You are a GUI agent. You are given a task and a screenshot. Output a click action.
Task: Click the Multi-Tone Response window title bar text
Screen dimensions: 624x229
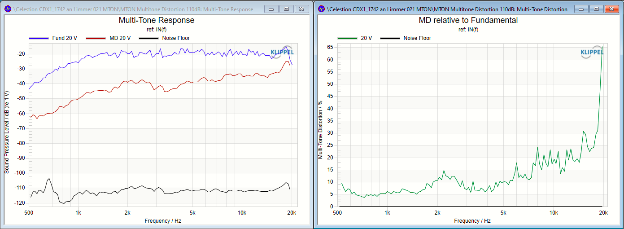click(134, 9)
